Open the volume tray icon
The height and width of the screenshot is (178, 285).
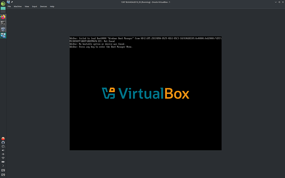(3, 150)
